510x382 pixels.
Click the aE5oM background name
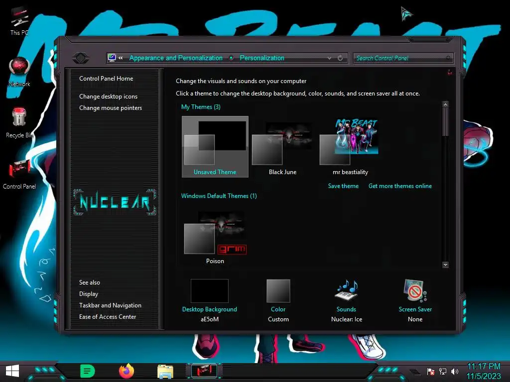pos(210,319)
